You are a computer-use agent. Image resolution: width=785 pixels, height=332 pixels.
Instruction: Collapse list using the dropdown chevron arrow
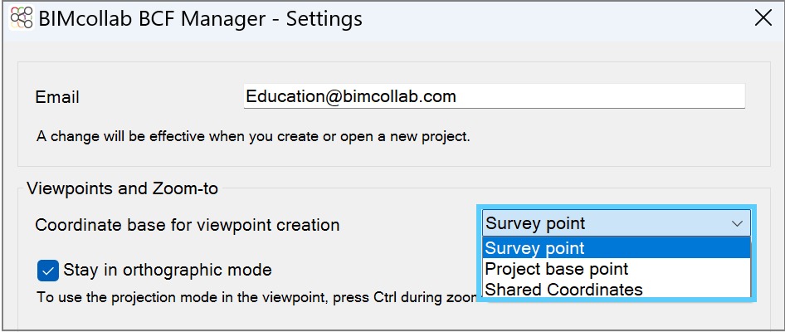pyautogui.click(x=737, y=223)
